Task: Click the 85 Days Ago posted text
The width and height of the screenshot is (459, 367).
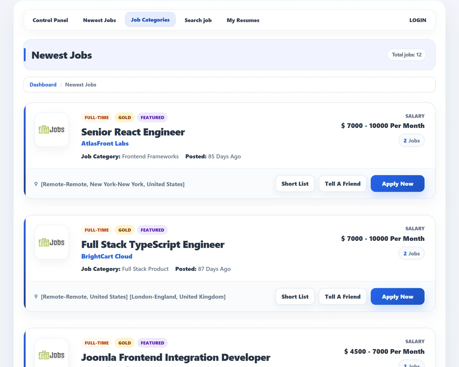Action: [x=225, y=156]
